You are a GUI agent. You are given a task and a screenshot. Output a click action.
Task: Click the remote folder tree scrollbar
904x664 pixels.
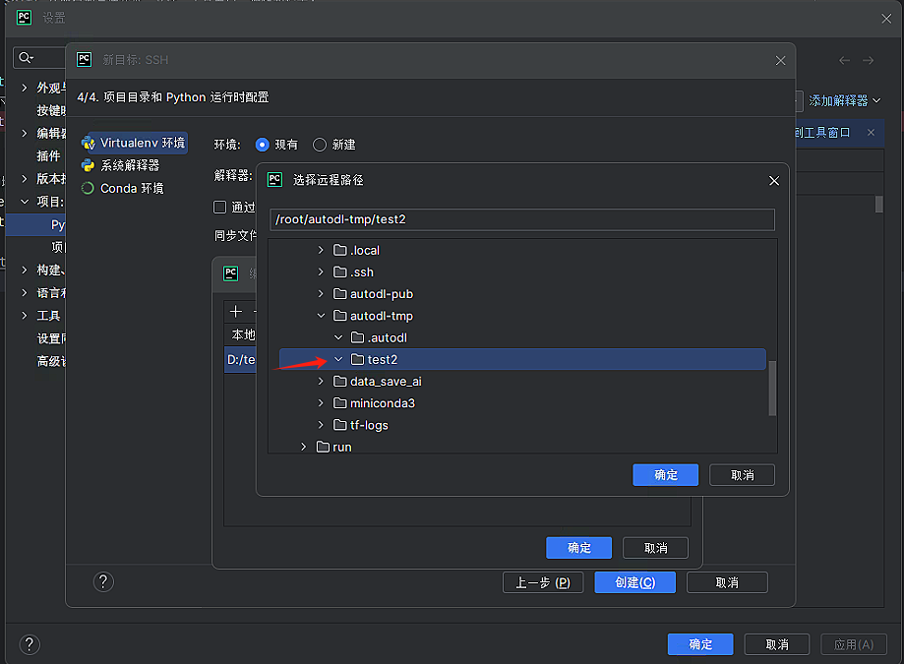tap(772, 388)
